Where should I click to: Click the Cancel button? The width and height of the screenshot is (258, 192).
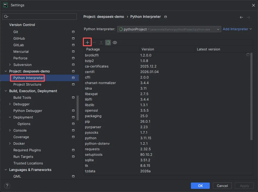coord(222,186)
